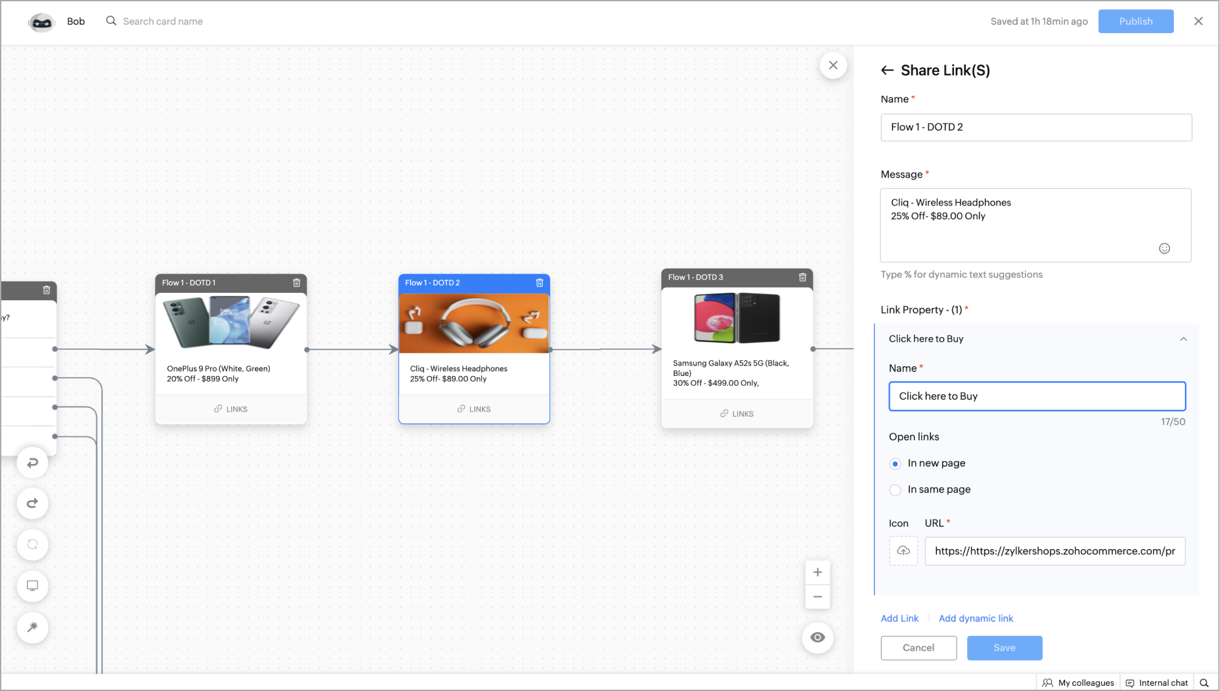Click the Cancel button
The height and width of the screenshot is (691, 1220).
918,648
